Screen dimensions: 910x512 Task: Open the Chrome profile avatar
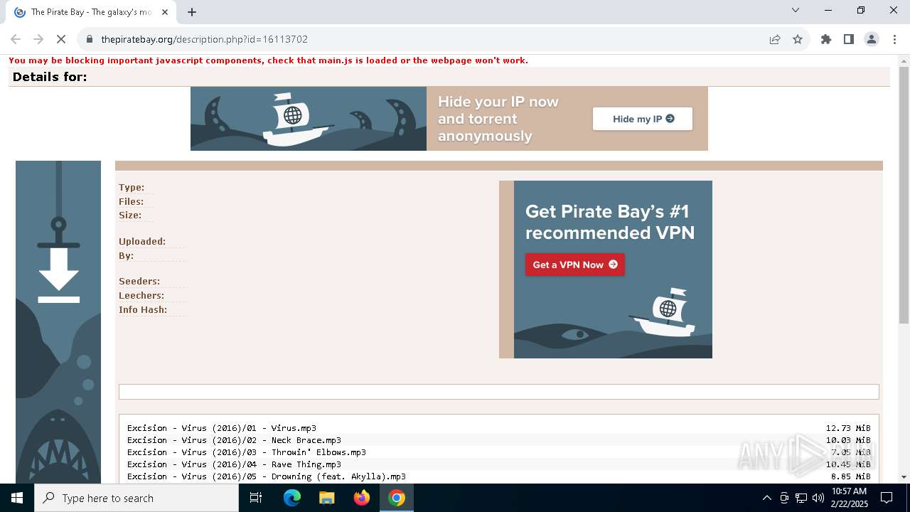tap(872, 39)
